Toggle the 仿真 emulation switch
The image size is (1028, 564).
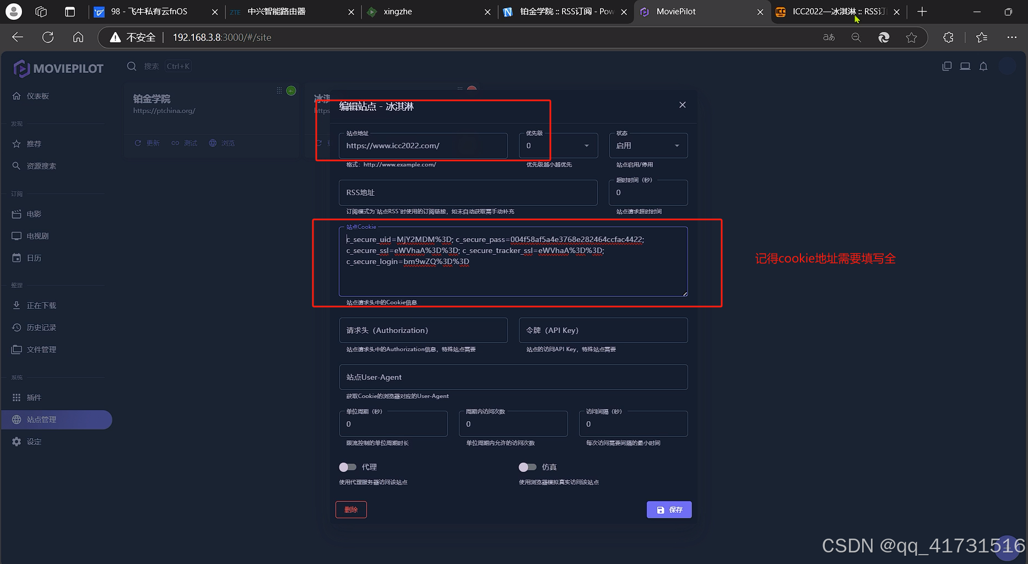527,467
